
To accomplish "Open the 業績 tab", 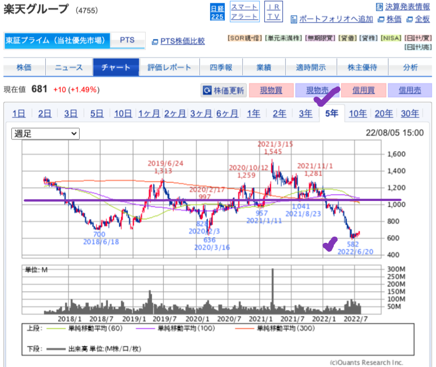I will tap(264, 67).
